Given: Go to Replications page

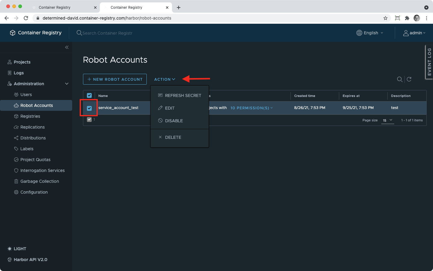Looking at the screenshot, I should 32,127.
